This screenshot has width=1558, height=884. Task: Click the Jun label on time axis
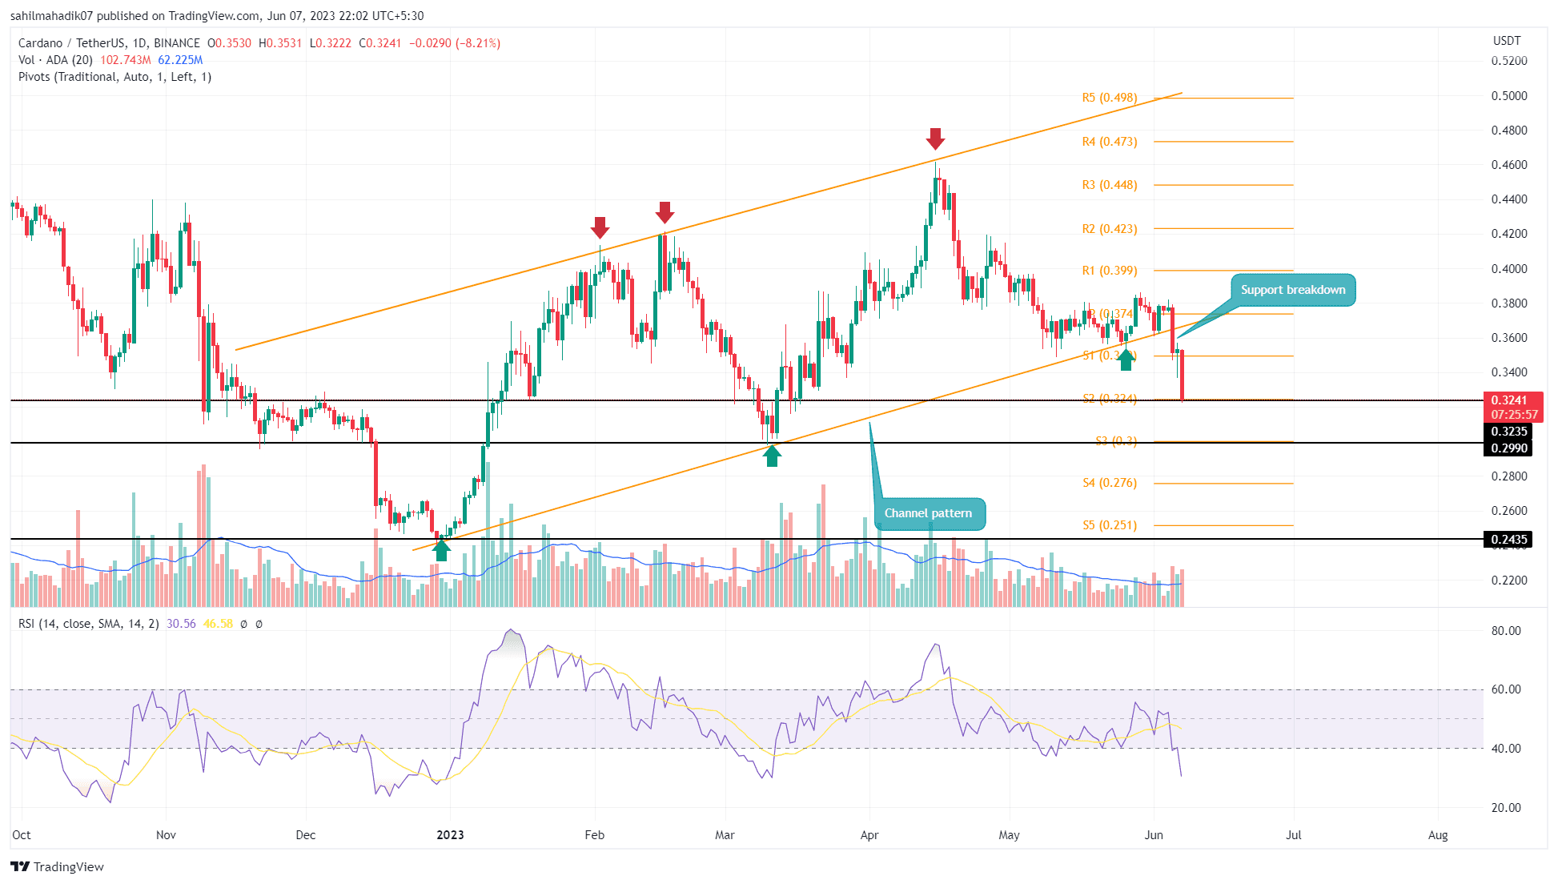[x=1154, y=835]
